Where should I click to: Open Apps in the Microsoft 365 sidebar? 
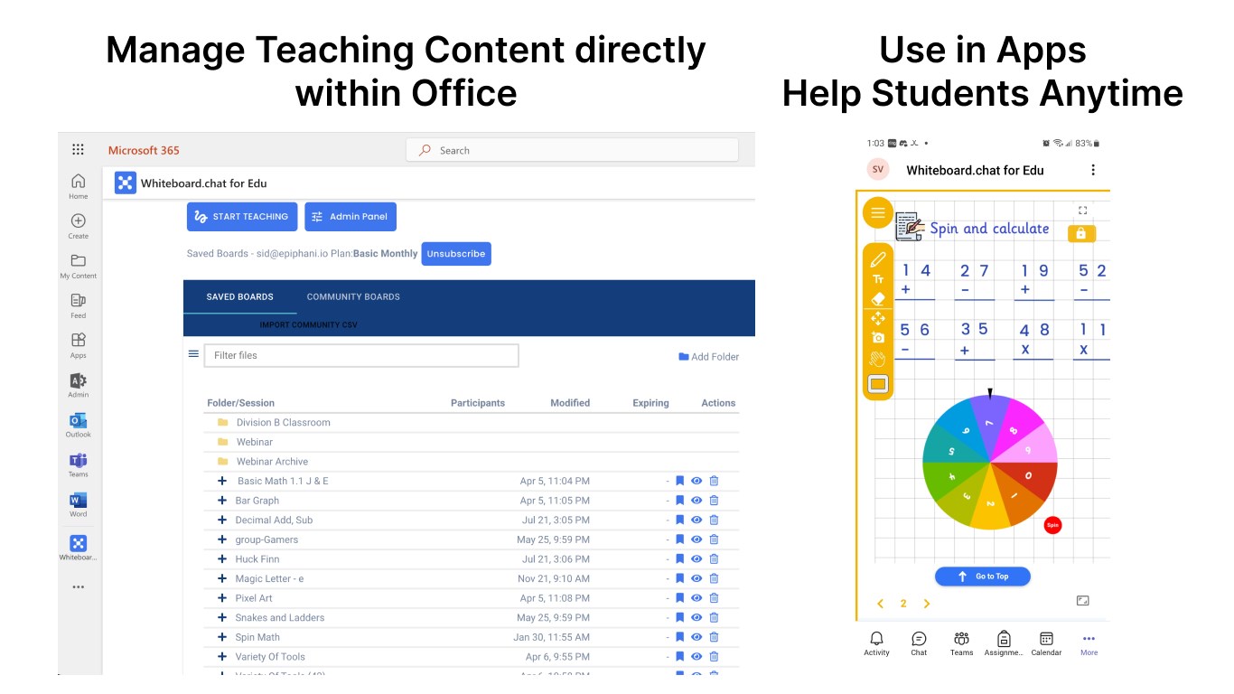79,344
